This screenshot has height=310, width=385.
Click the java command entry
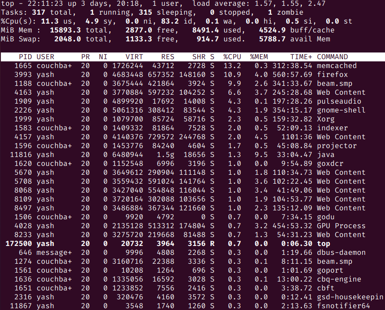325,155
